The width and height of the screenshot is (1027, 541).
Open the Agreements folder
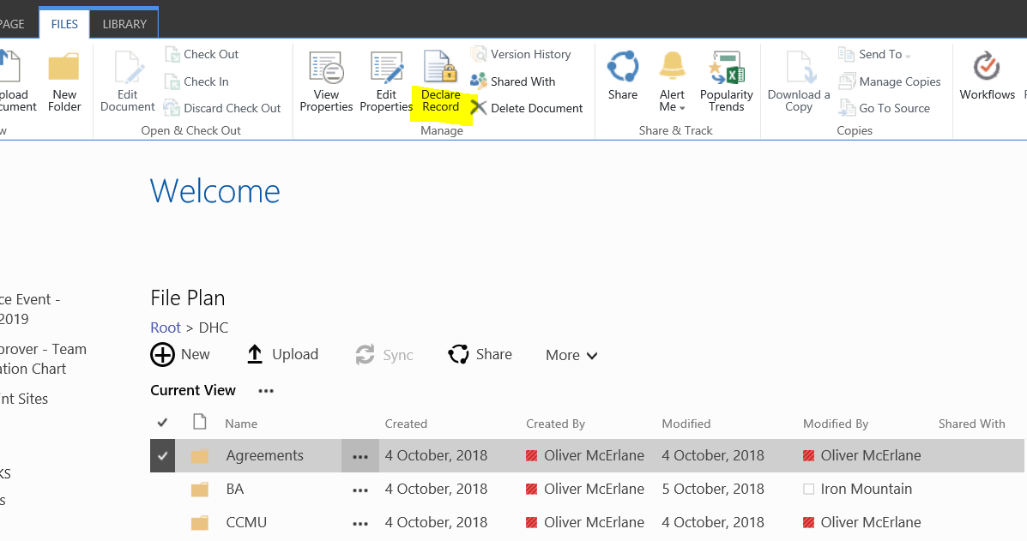coord(264,456)
